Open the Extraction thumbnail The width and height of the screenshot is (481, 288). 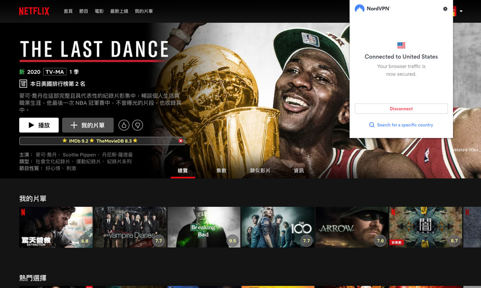click(56, 227)
